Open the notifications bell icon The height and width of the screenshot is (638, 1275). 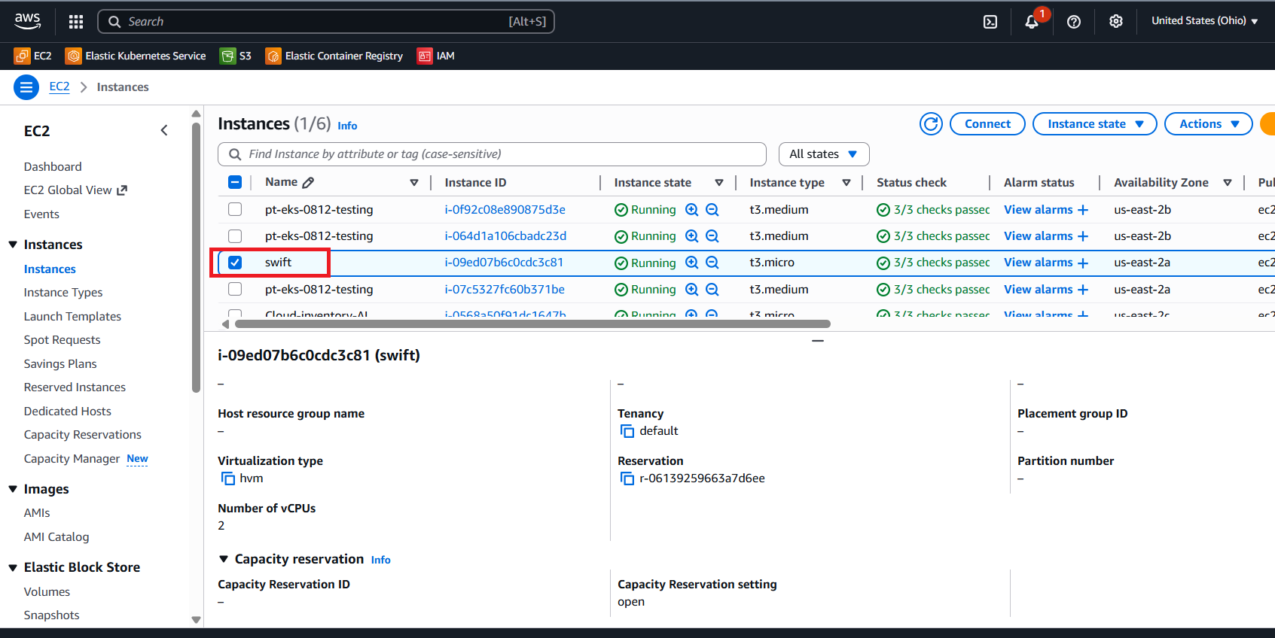(1032, 22)
